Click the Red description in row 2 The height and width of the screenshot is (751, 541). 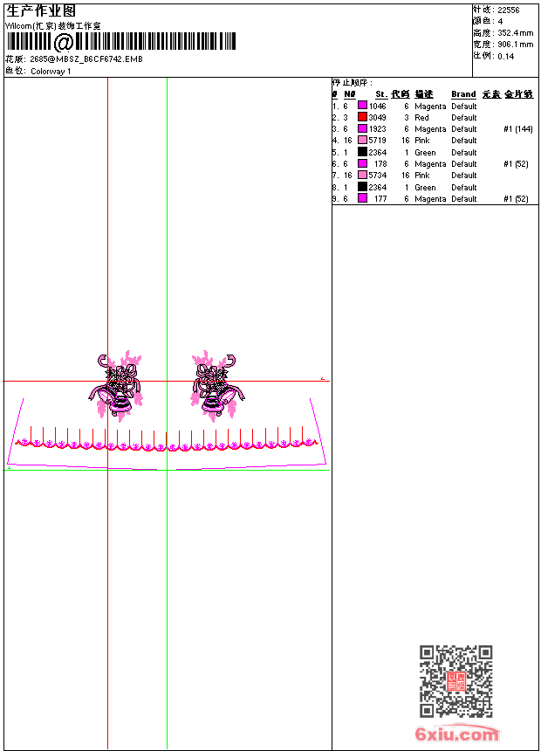[421, 117]
